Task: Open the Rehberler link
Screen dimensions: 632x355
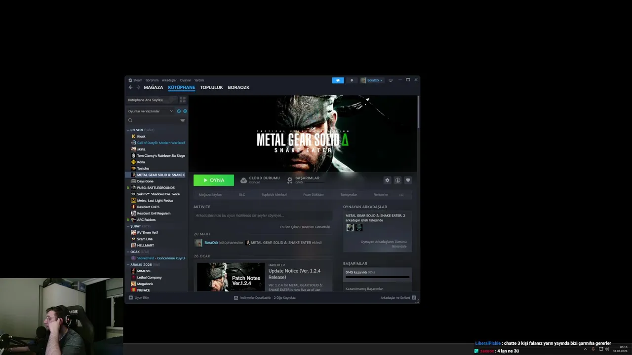Action: click(x=381, y=195)
